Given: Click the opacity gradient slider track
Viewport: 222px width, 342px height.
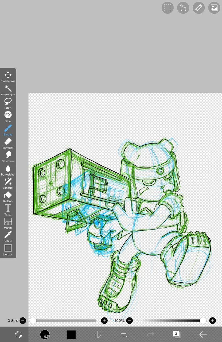Looking at the screenshot, I should (171, 320).
